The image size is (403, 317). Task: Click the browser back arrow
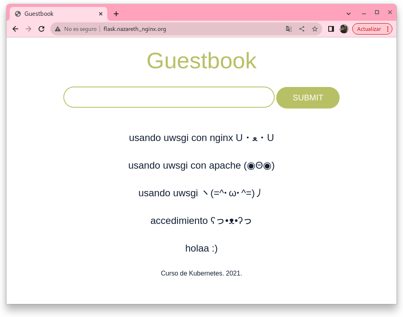coord(15,29)
